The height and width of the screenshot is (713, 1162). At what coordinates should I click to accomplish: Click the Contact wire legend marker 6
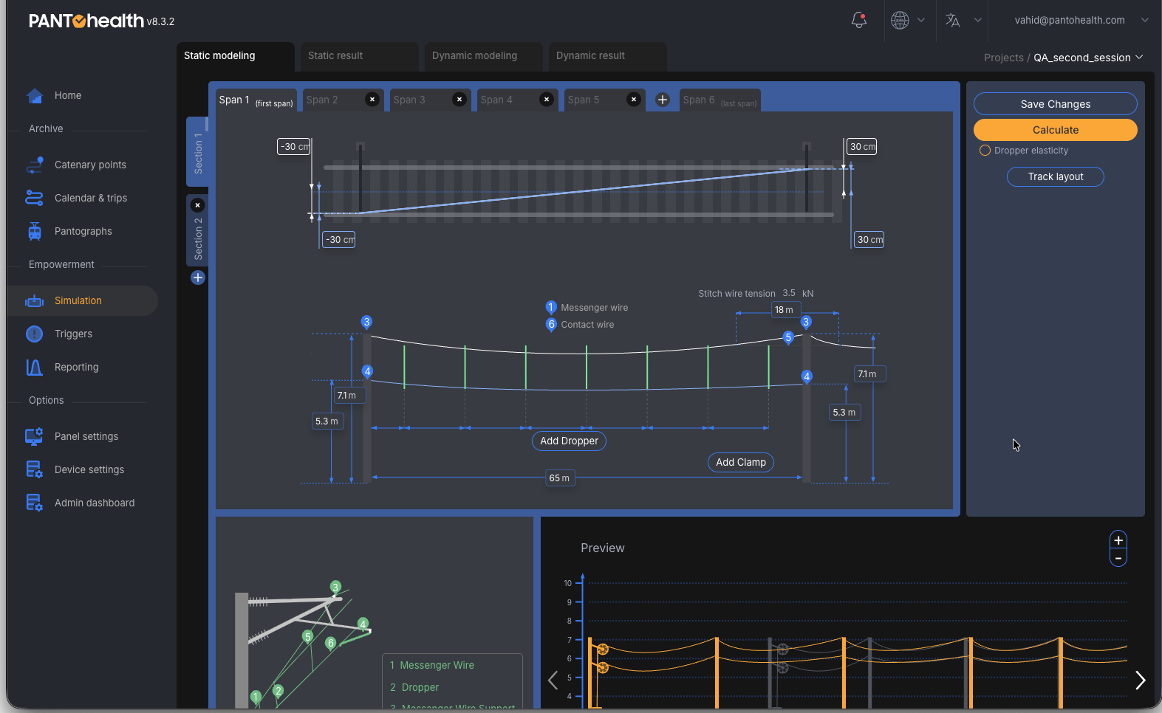click(x=551, y=324)
